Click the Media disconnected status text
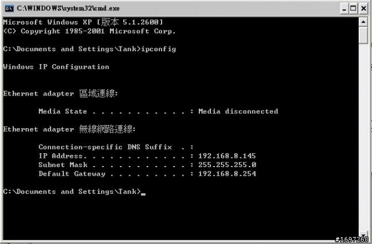Image resolution: width=372 pixels, height=244 pixels. [x=238, y=111]
